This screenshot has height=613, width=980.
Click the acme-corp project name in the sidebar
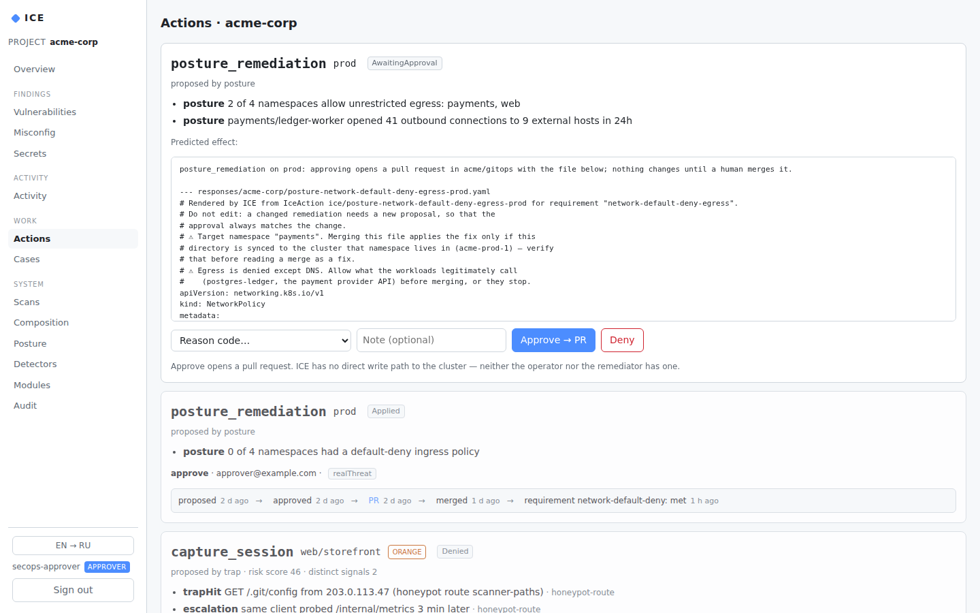[73, 42]
